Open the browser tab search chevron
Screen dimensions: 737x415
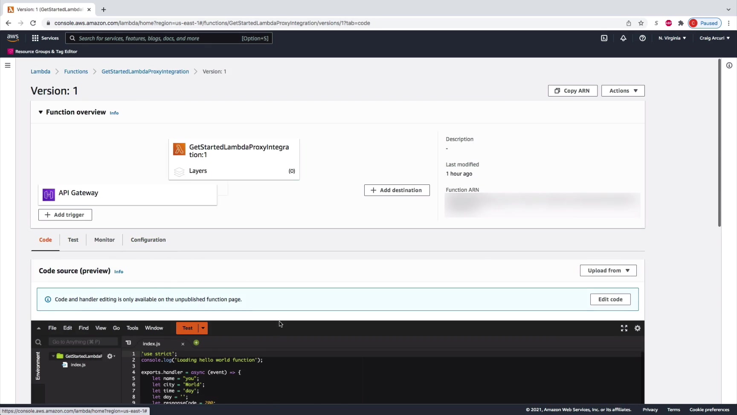pos(728,9)
